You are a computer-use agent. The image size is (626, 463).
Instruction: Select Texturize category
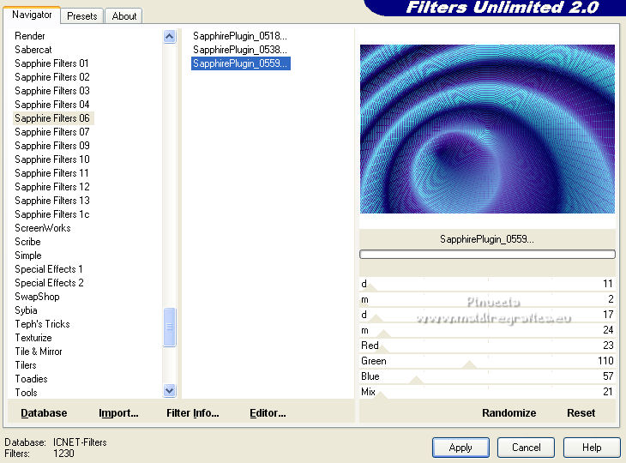coord(33,338)
